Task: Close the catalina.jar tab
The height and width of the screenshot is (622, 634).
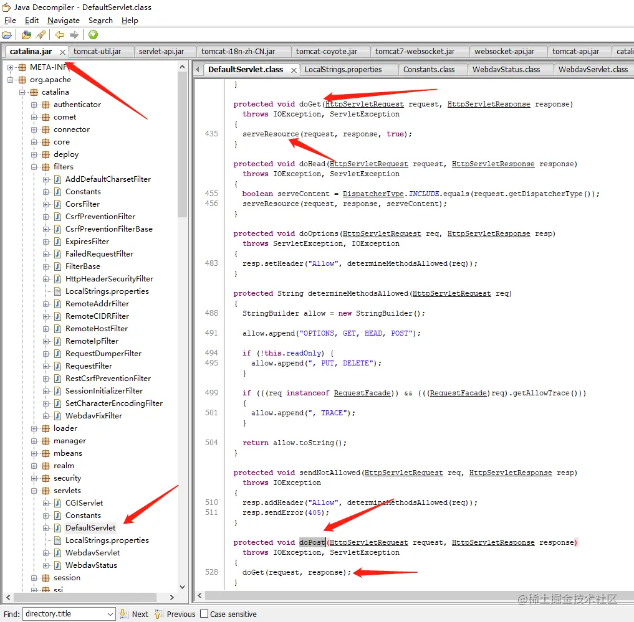Action: coord(62,52)
